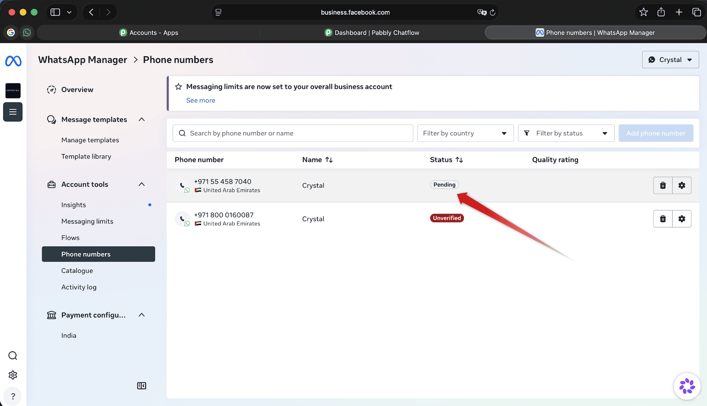This screenshot has width=707, height=406.
Task: Click the translate icon in address bar
Action: 482,12
